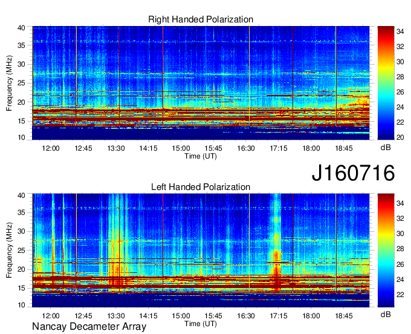411x334 pixels.
Task: Click 28 on Left Handed color bar scale
Action: [x=400, y=249]
